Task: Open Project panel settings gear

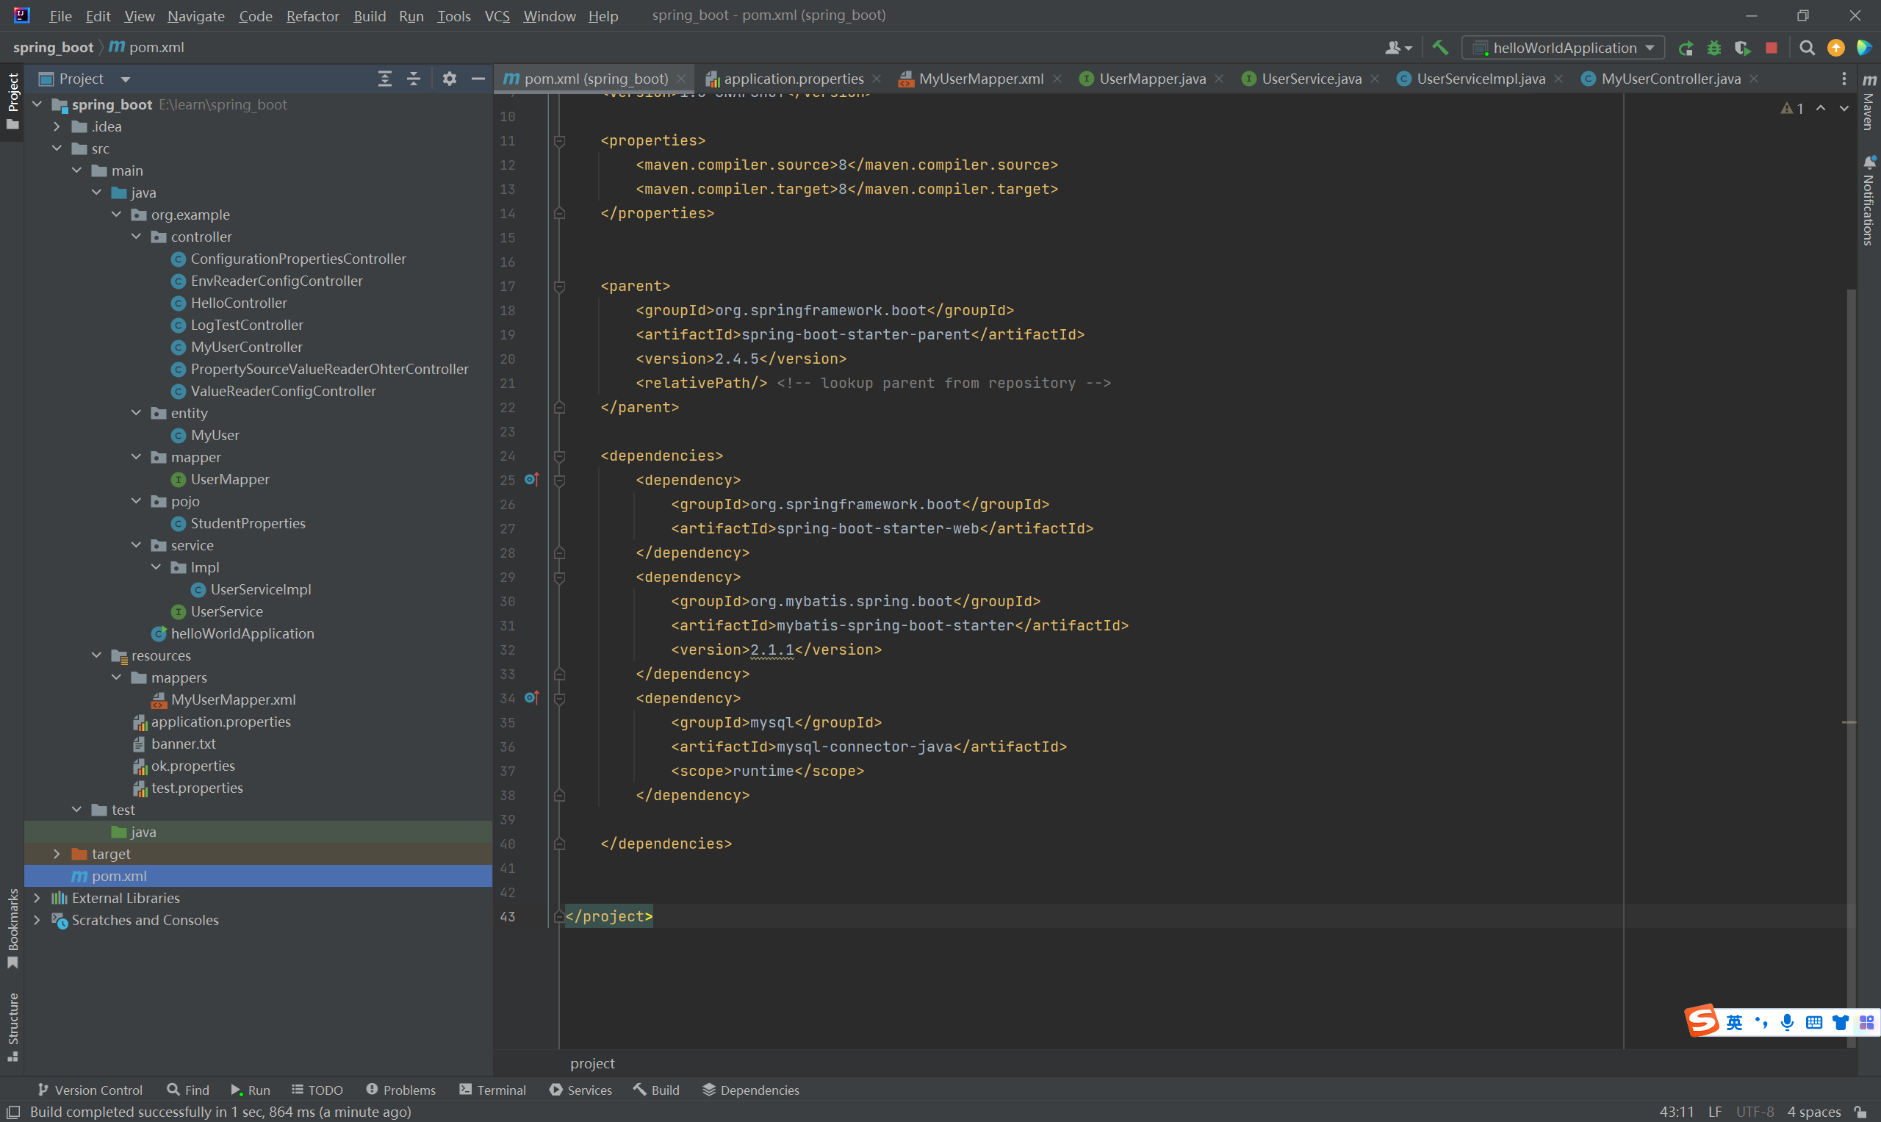Action: 449,79
